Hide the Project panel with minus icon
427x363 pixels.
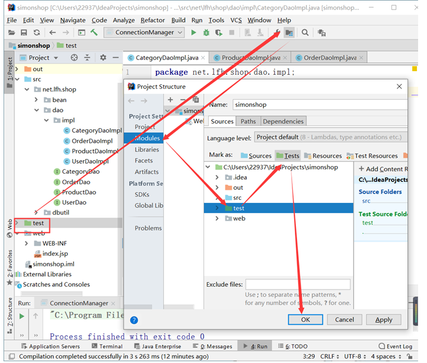116,58
